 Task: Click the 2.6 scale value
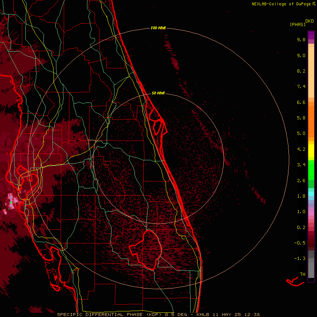pos(301,181)
